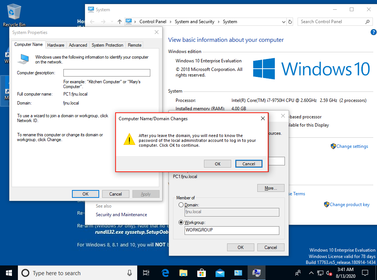Click Cancel in the Member of dialog
The width and height of the screenshot is (377, 280).
pos(271,247)
